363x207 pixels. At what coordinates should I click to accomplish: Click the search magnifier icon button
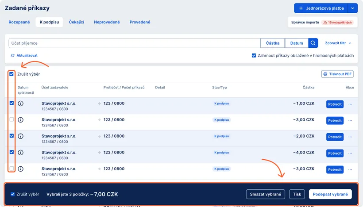313,43
